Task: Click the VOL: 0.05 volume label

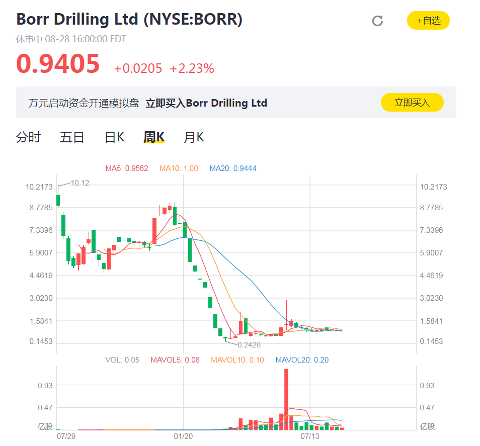Action: point(122,360)
